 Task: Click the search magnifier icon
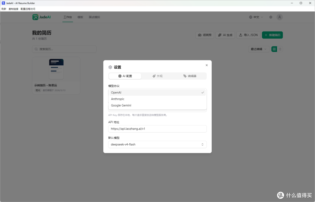(36, 49)
